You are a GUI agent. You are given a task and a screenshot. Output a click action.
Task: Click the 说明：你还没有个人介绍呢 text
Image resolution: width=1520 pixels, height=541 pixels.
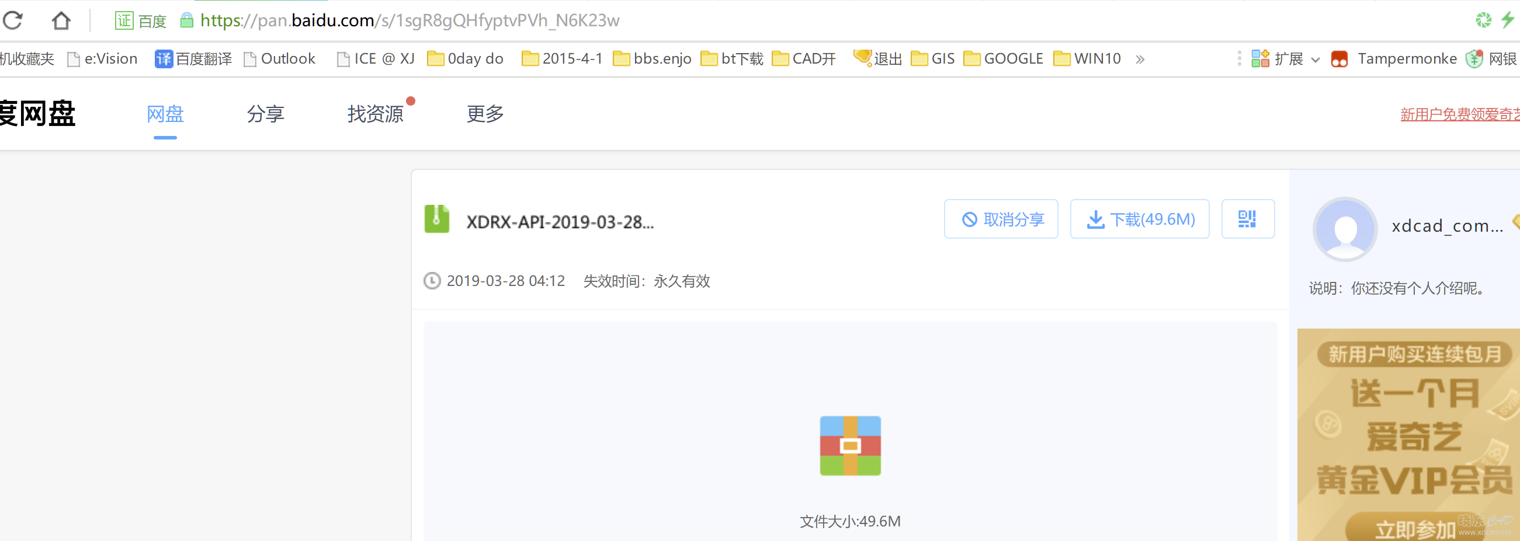point(1397,288)
